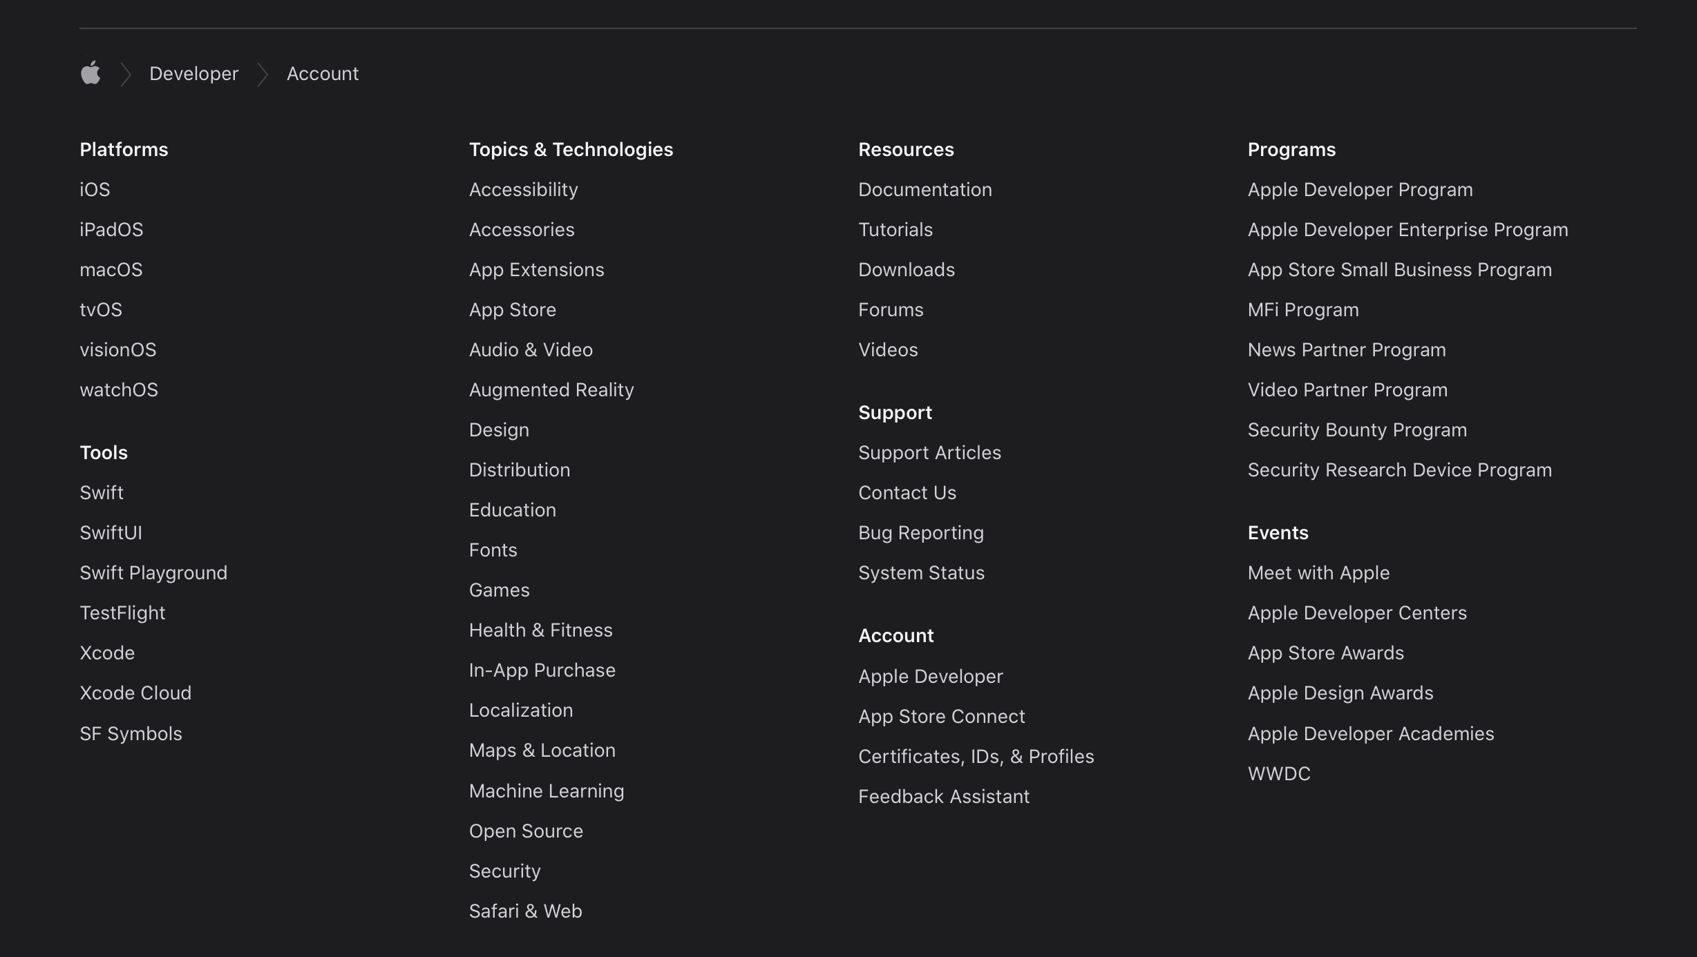Open TestFlight link
Viewport: 1697px width, 957px height.
coord(122,612)
